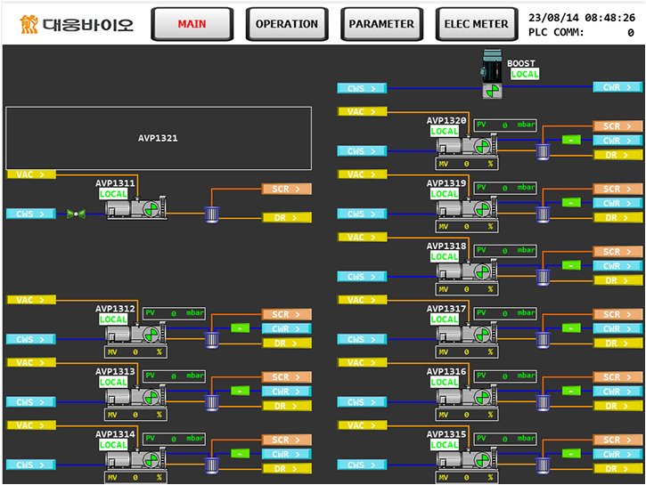The width and height of the screenshot is (646, 485).
Task: Select the AVP1316 vacuum pump icon
Action: tap(467, 396)
